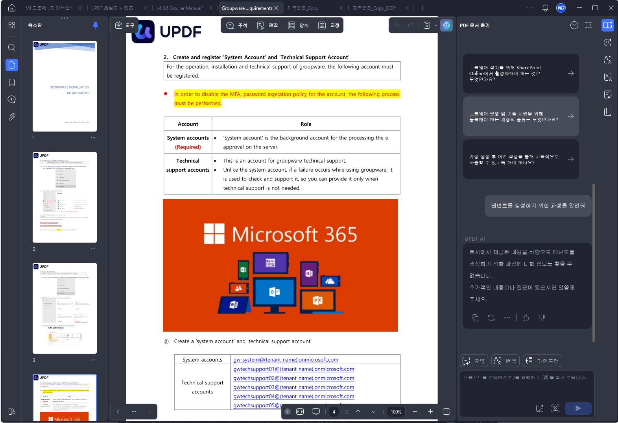This screenshot has width=618, height=423.
Task: Open notifications bell icon
Action: [x=545, y=8]
